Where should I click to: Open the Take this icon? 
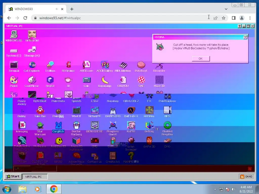(40, 110)
